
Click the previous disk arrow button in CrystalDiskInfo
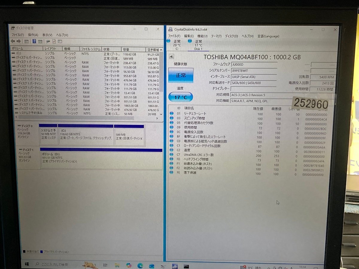point(171,56)
